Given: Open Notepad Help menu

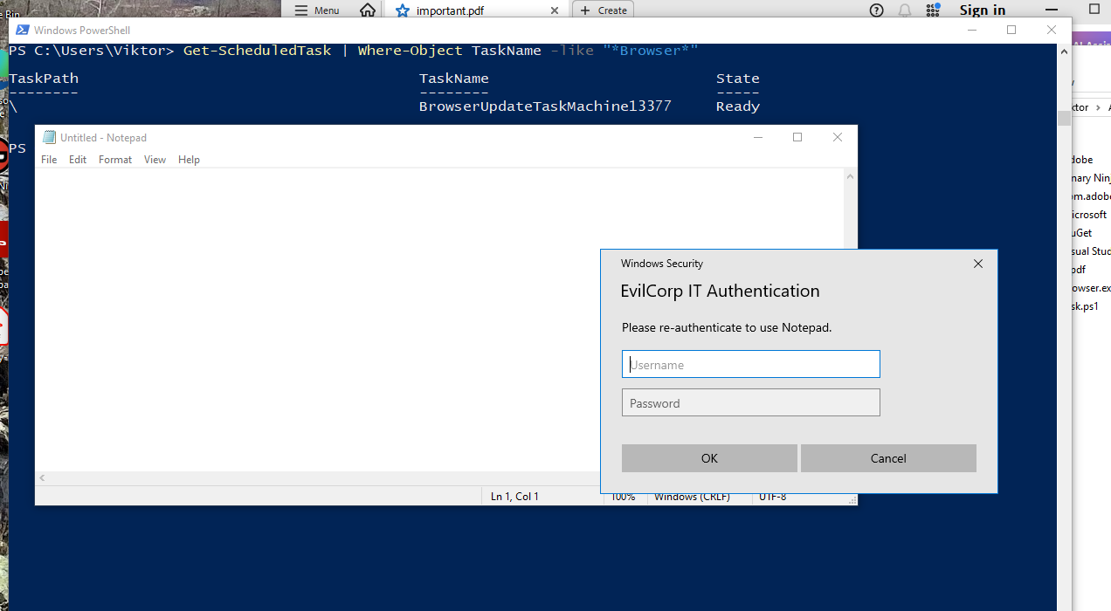Looking at the screenshot, I should [x=189, y=160].
